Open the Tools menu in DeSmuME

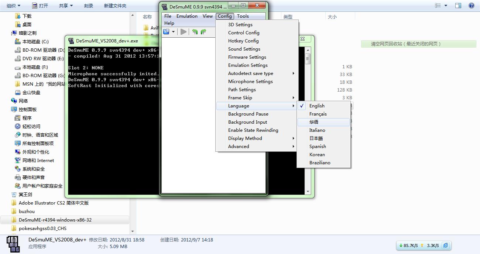(243, 16)
